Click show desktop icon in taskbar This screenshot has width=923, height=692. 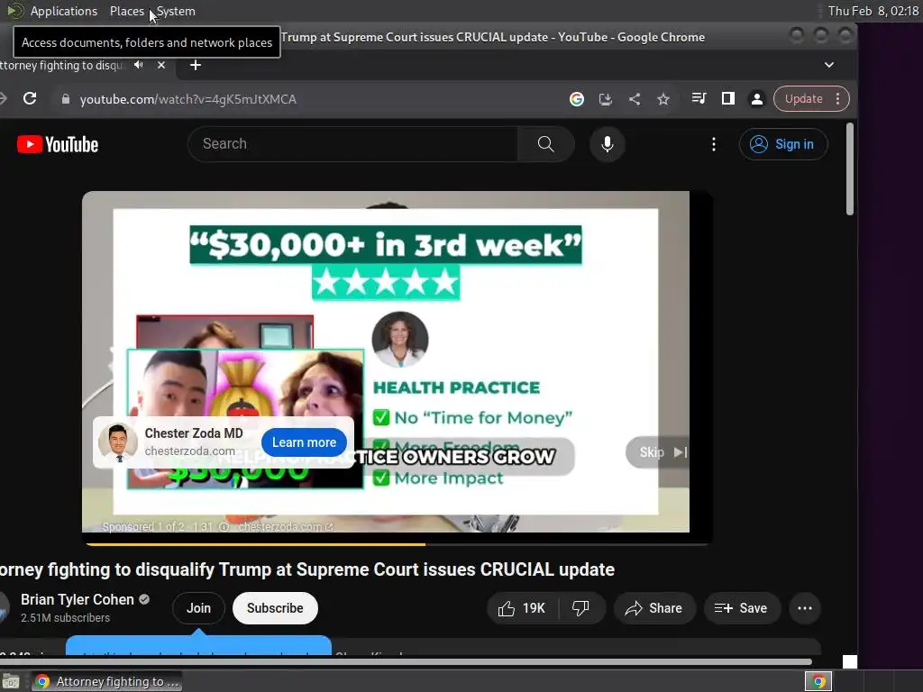(11, 681)
